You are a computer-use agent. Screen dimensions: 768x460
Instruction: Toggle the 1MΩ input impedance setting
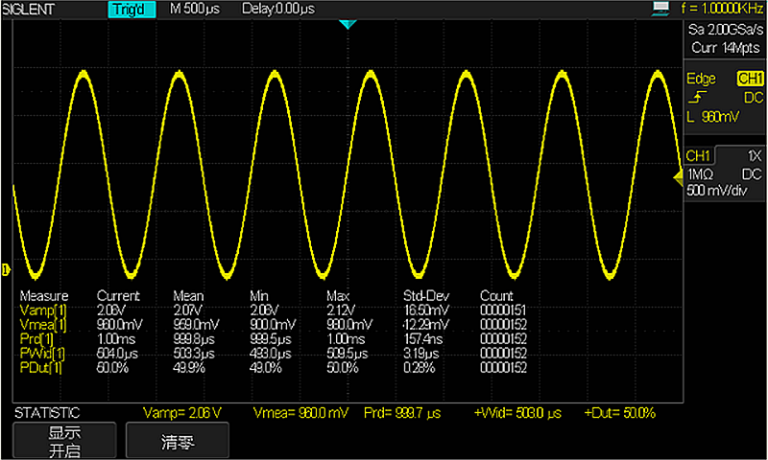click(x=700, y=173)
